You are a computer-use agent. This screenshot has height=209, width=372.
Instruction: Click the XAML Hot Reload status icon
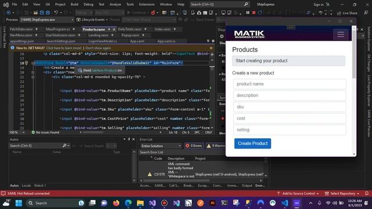coord(3,193)
